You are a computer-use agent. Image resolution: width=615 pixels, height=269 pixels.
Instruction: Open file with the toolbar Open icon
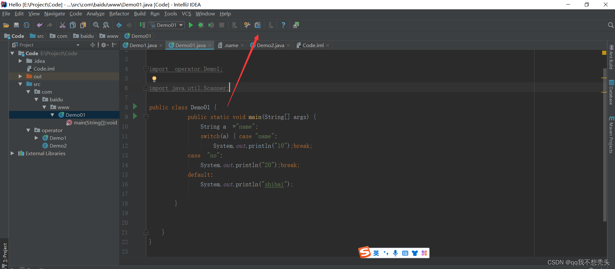coord(6,25)
